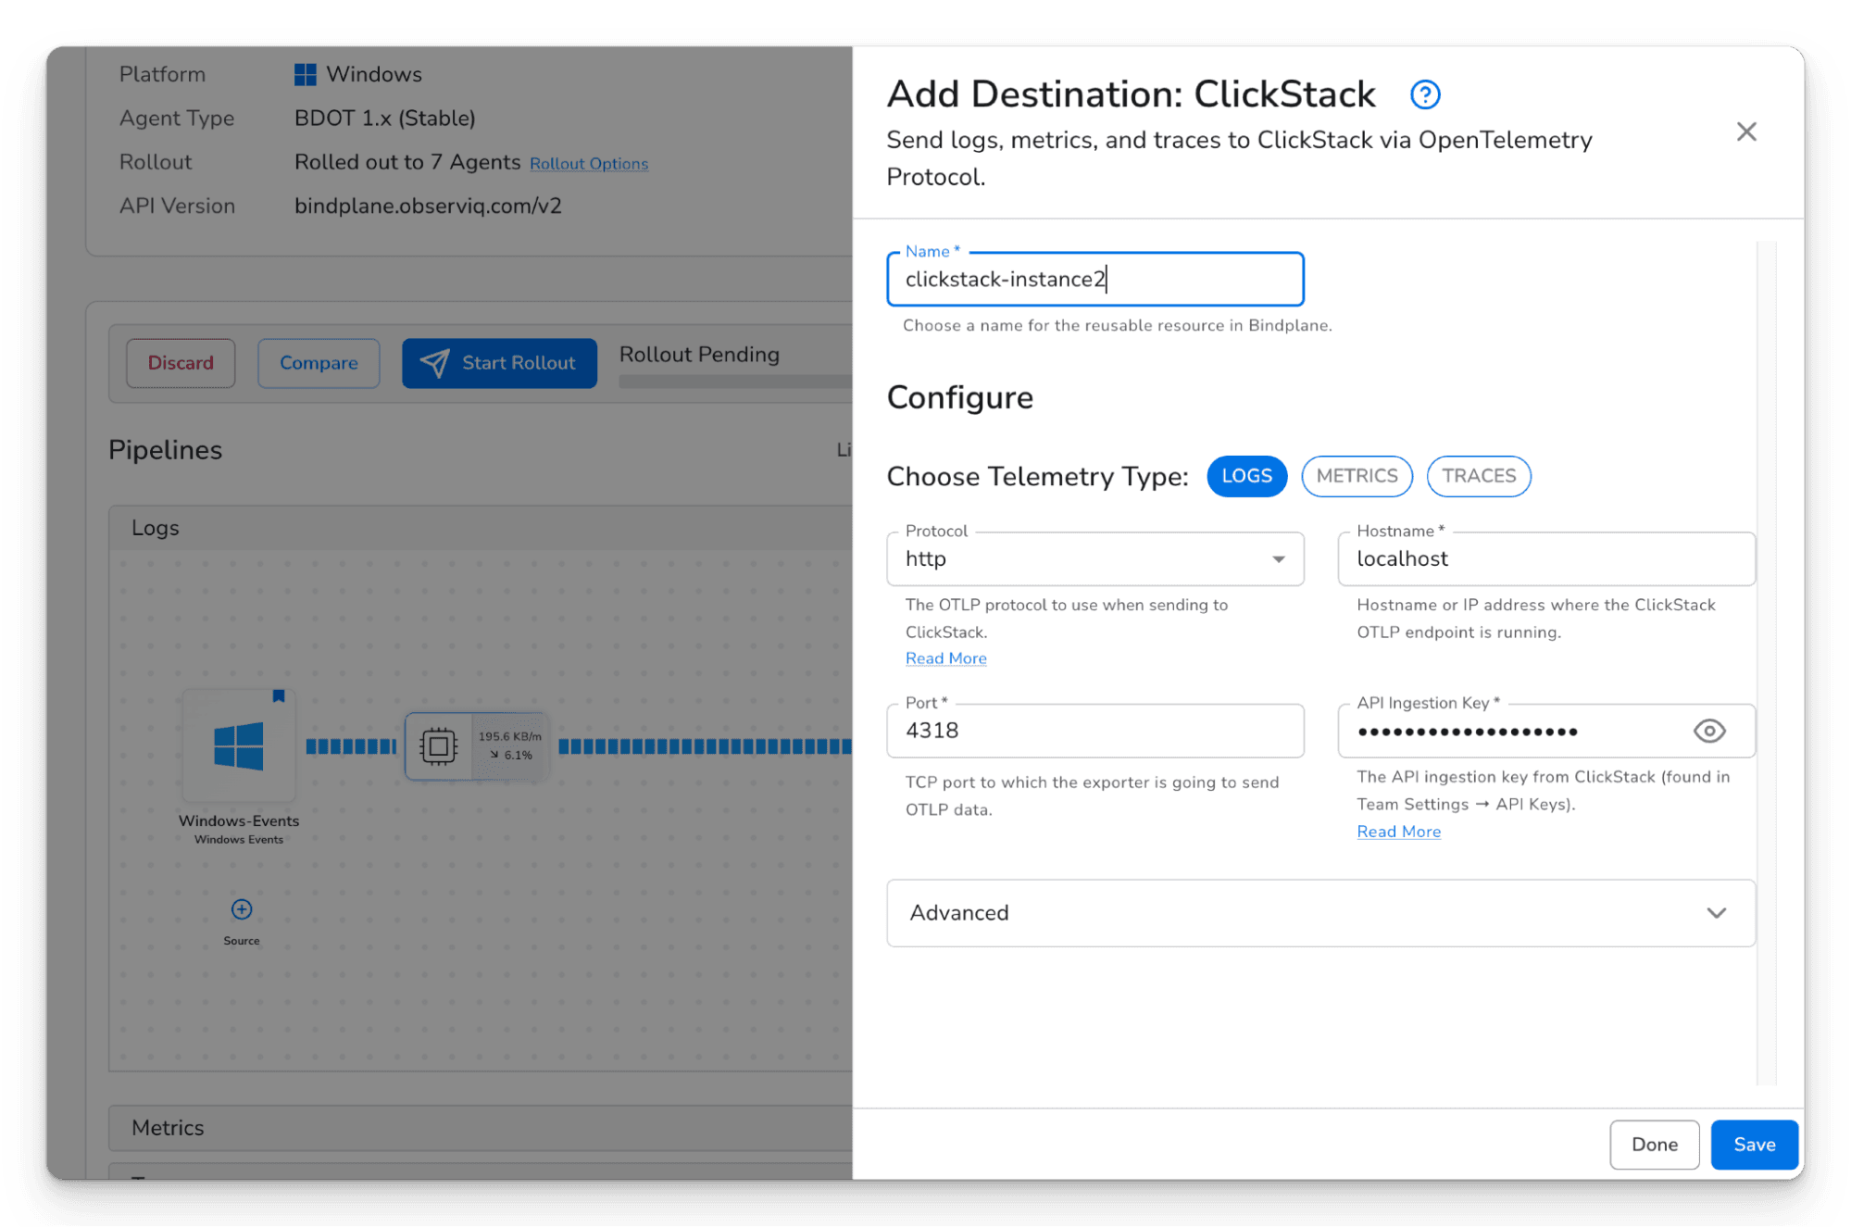Click the Hostname input field
Viewport: 1851px width, 1227px height.
(1545, 558)
